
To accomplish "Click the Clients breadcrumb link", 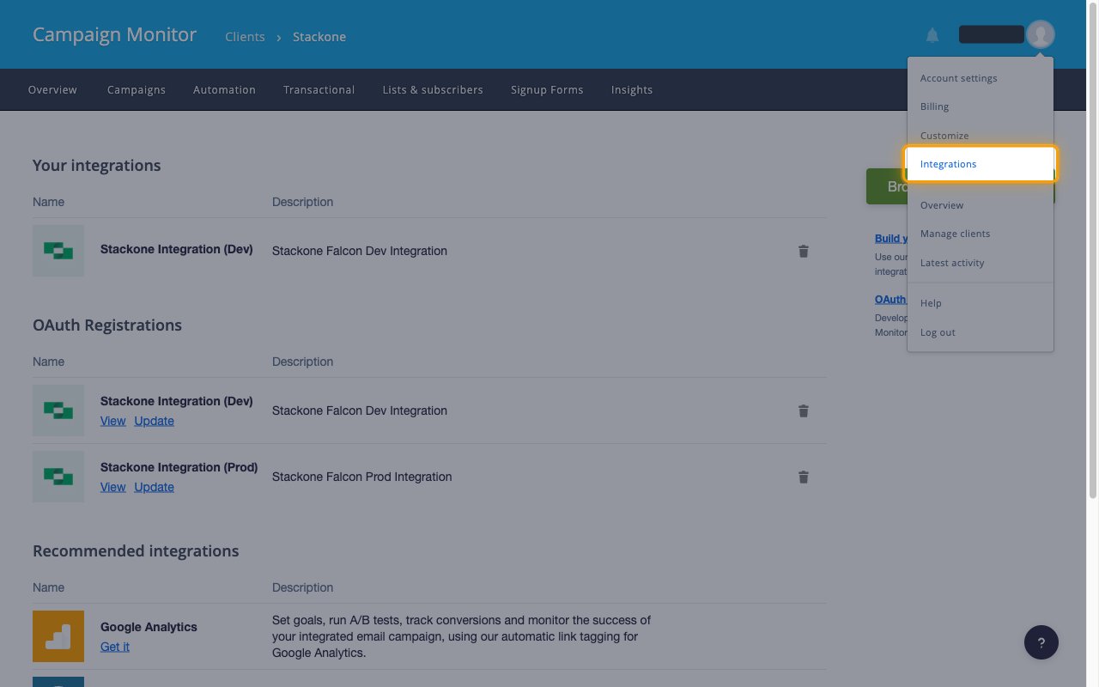I will (x=245, y=37).
